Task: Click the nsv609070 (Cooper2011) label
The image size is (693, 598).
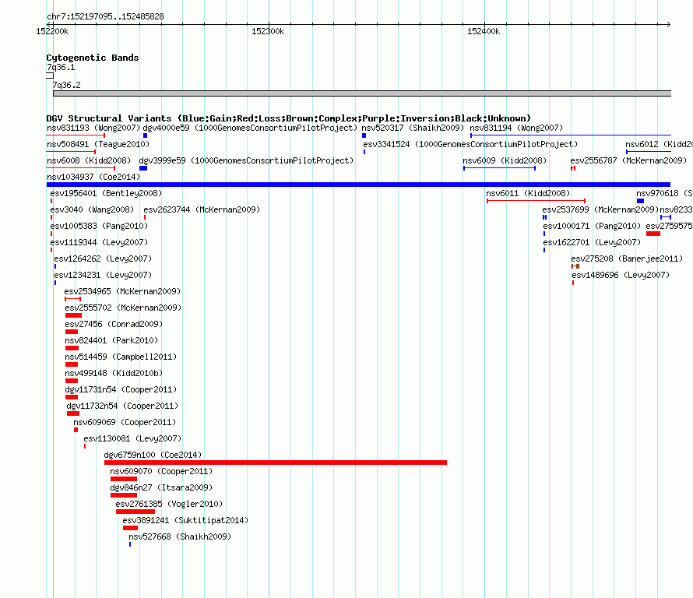Action: pyautogui.click(x=161, y=471)
